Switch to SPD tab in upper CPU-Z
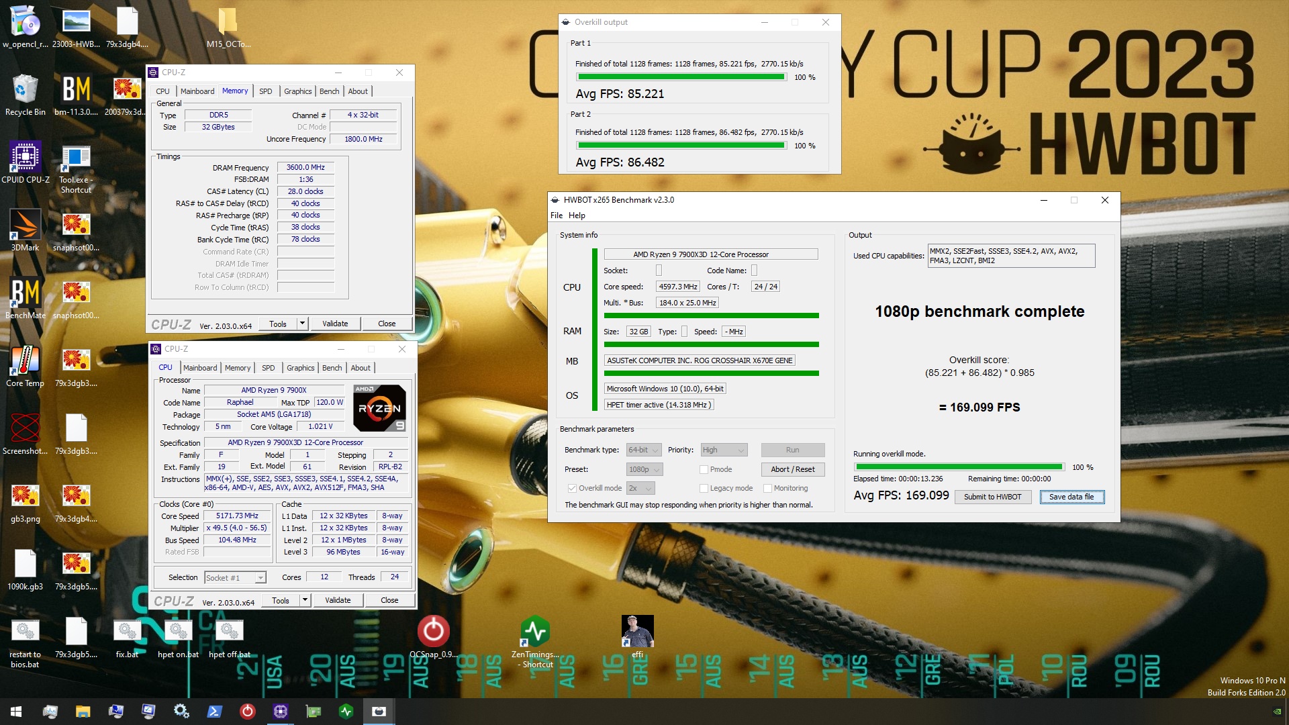Viewport: 1289px width, 725px height. [x=265, y=91]
